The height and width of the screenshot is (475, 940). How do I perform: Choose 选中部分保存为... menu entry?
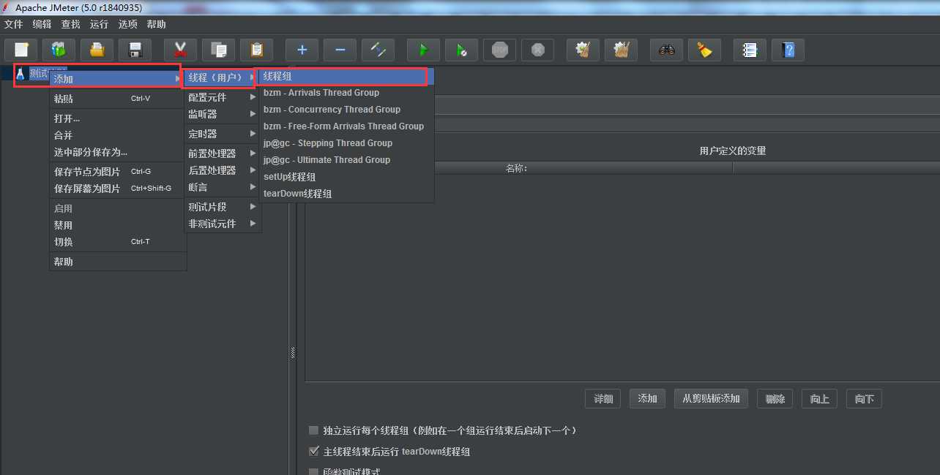pyautogui.click(x=118, y=152)
